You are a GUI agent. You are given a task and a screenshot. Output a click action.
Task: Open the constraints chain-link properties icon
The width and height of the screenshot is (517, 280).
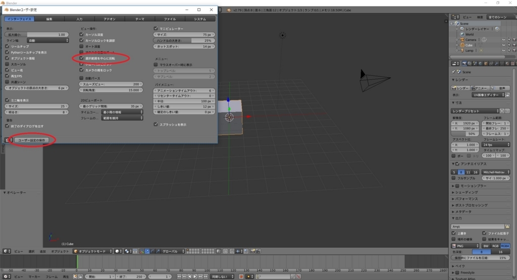pyautogui.click(x=491, y=64)
